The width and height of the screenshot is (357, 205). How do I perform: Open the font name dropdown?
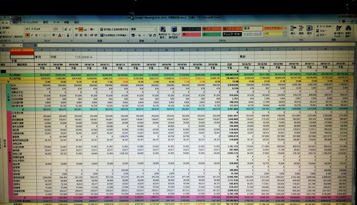pyautogui.click(x=53, y=29)
